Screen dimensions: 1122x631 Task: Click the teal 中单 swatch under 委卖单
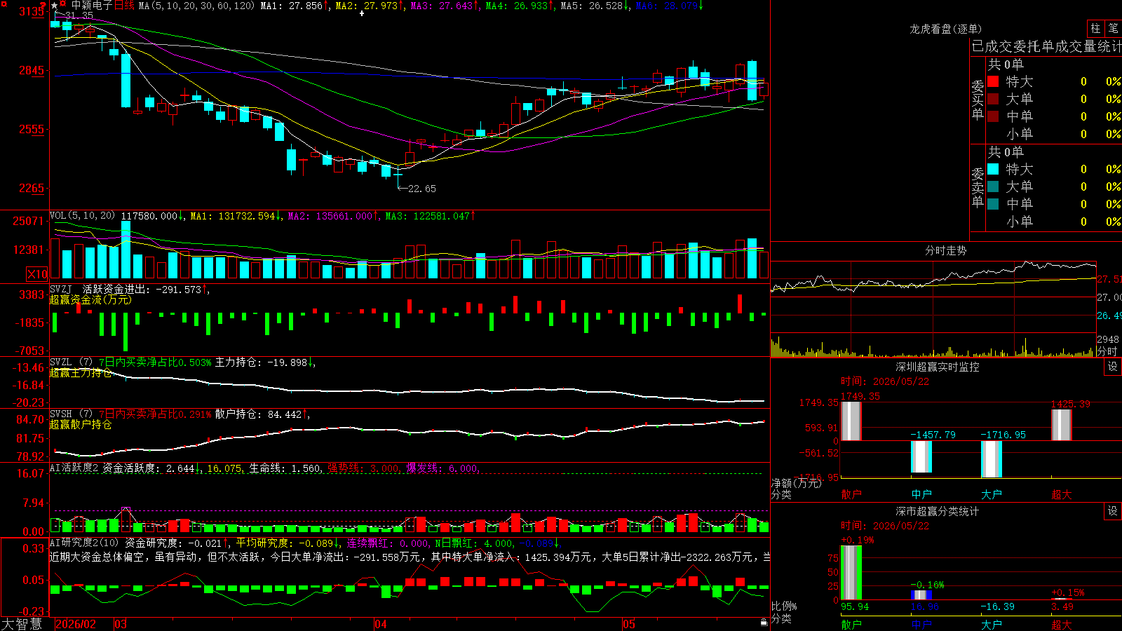[993, 204]
